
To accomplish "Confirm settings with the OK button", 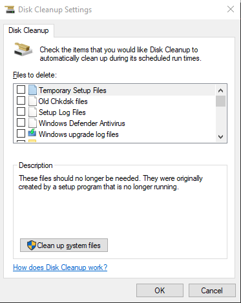I will (x=160, y=290).
